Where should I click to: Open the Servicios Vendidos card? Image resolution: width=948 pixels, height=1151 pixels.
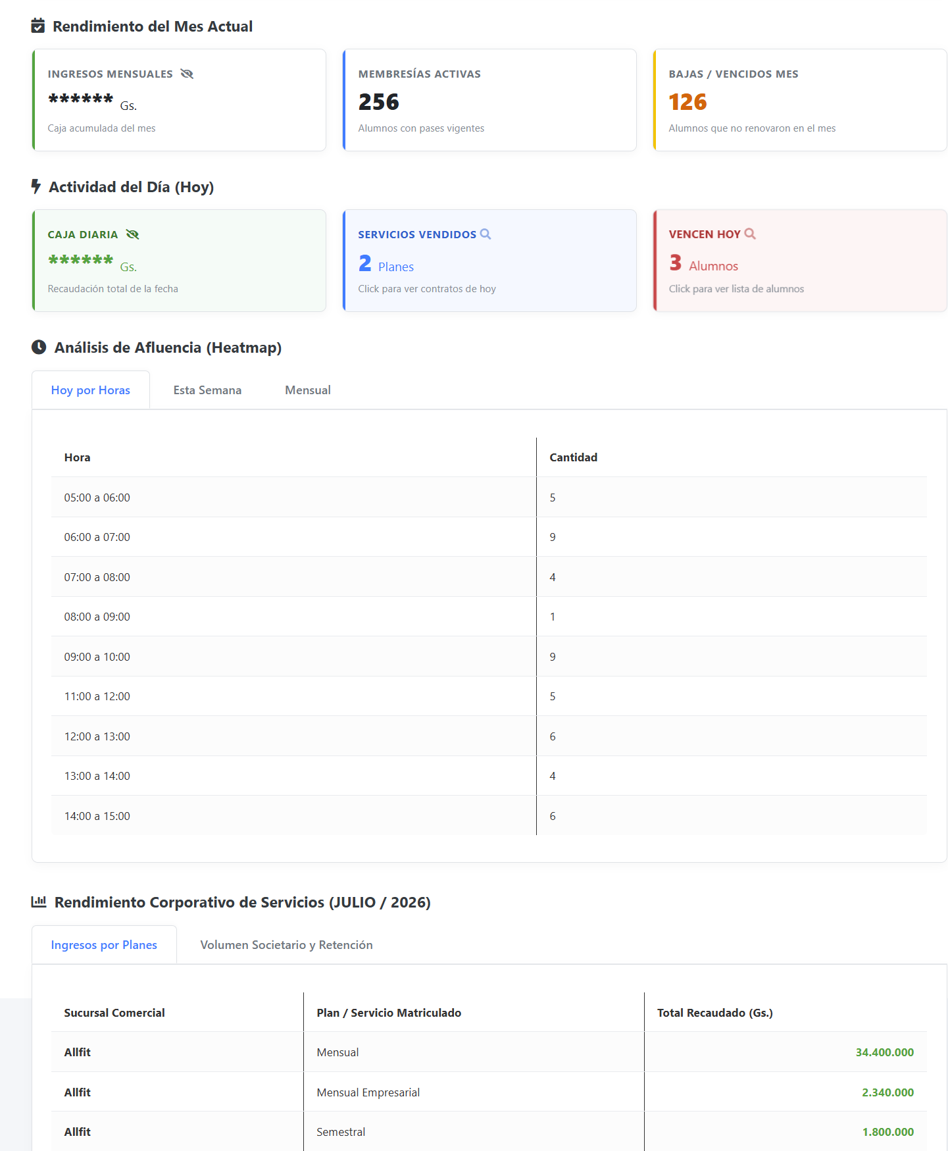click(489, 261)
